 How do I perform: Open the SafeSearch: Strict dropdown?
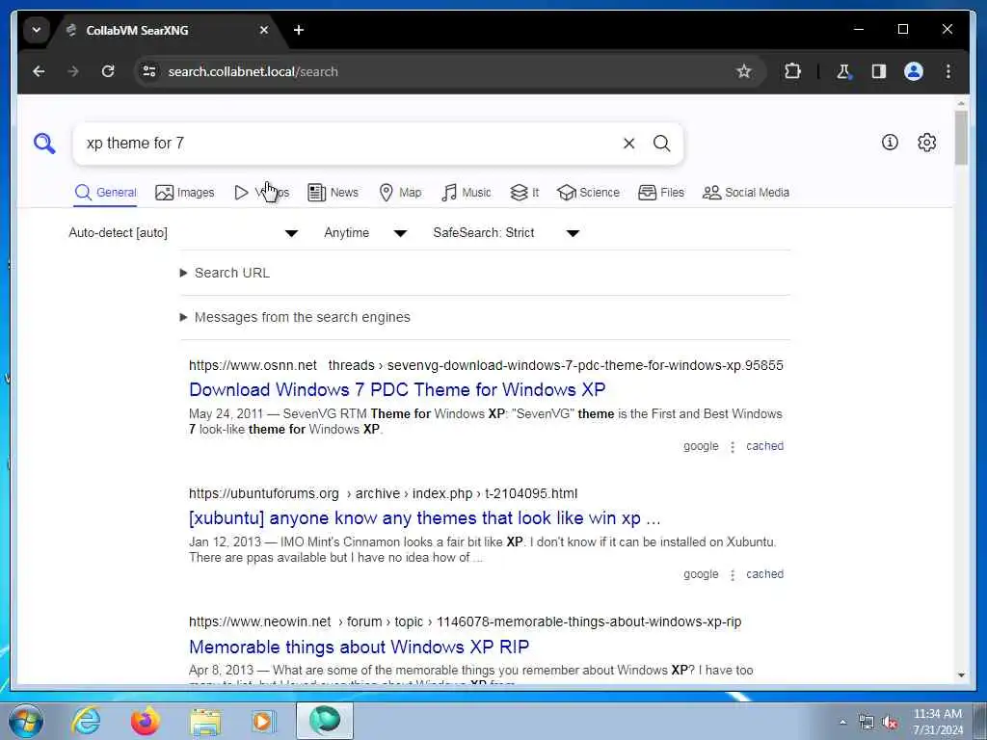pos(505,233)
